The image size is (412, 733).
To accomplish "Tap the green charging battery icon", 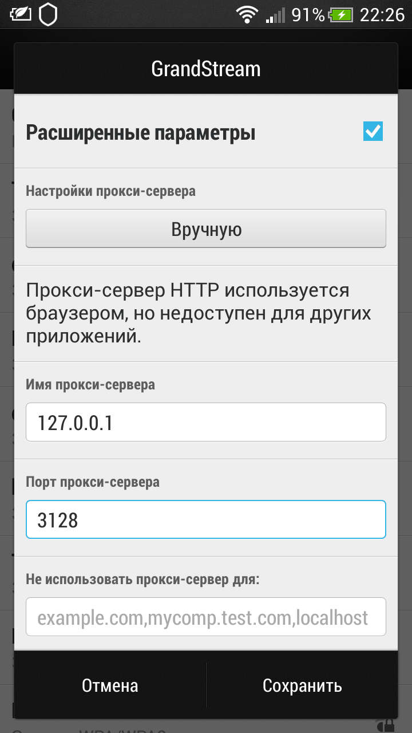I will (x=342, y=14).
